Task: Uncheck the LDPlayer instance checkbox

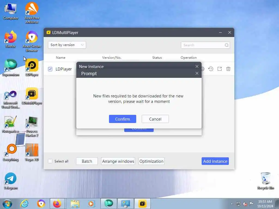Action: click(50, 69)
